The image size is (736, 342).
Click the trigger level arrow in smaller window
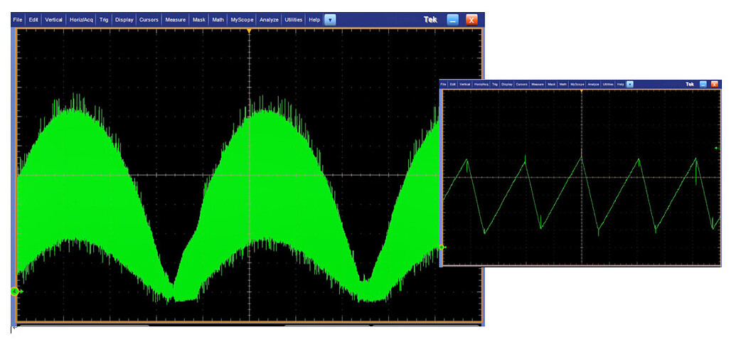click(x=716, y=148)
